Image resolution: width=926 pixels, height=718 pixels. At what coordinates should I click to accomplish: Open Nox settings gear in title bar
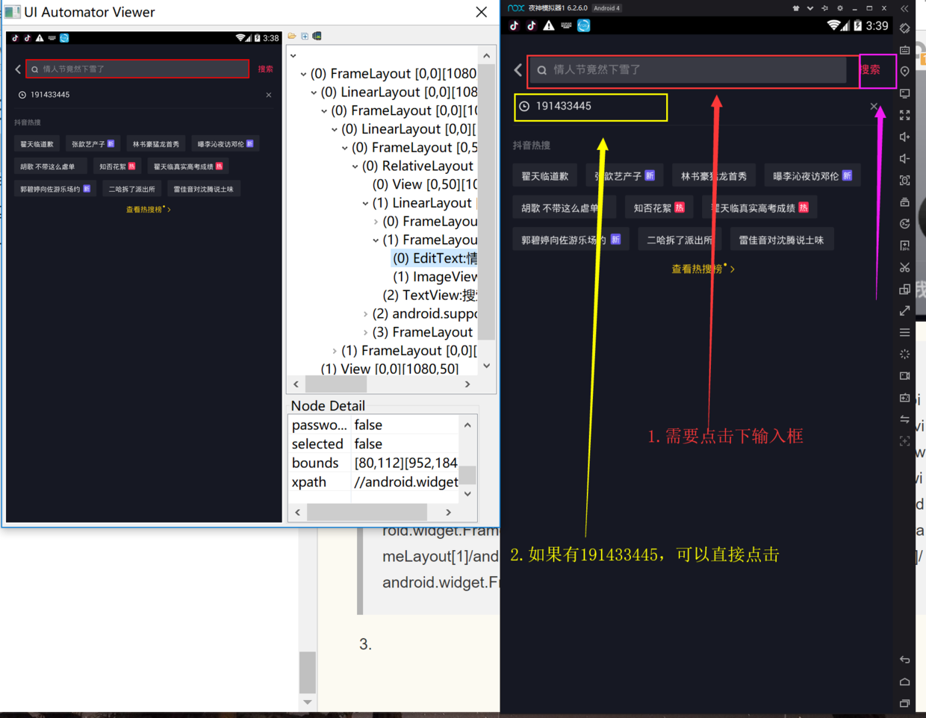click(840, 8)
